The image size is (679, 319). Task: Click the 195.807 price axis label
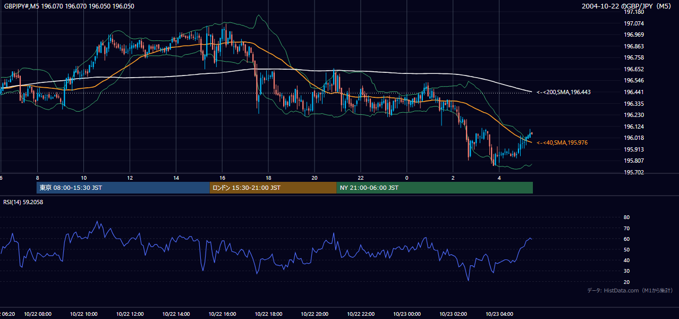(x=633, y=161)
